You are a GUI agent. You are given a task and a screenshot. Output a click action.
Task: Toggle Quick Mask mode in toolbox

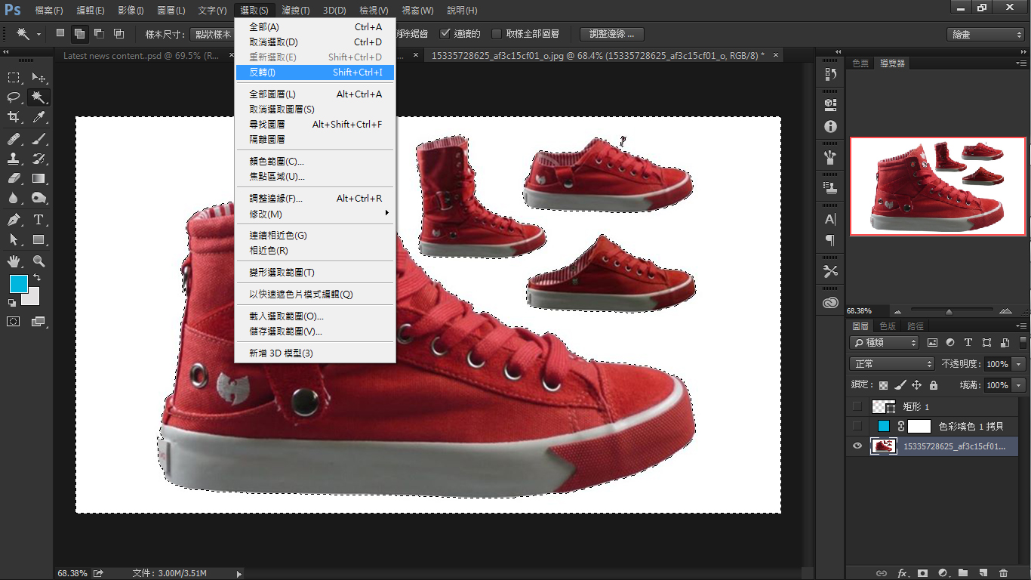(14, 321)
